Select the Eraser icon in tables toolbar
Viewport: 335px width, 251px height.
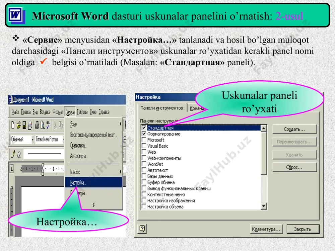coord(19,155)
